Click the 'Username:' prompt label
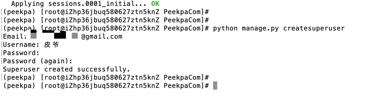 21,45
